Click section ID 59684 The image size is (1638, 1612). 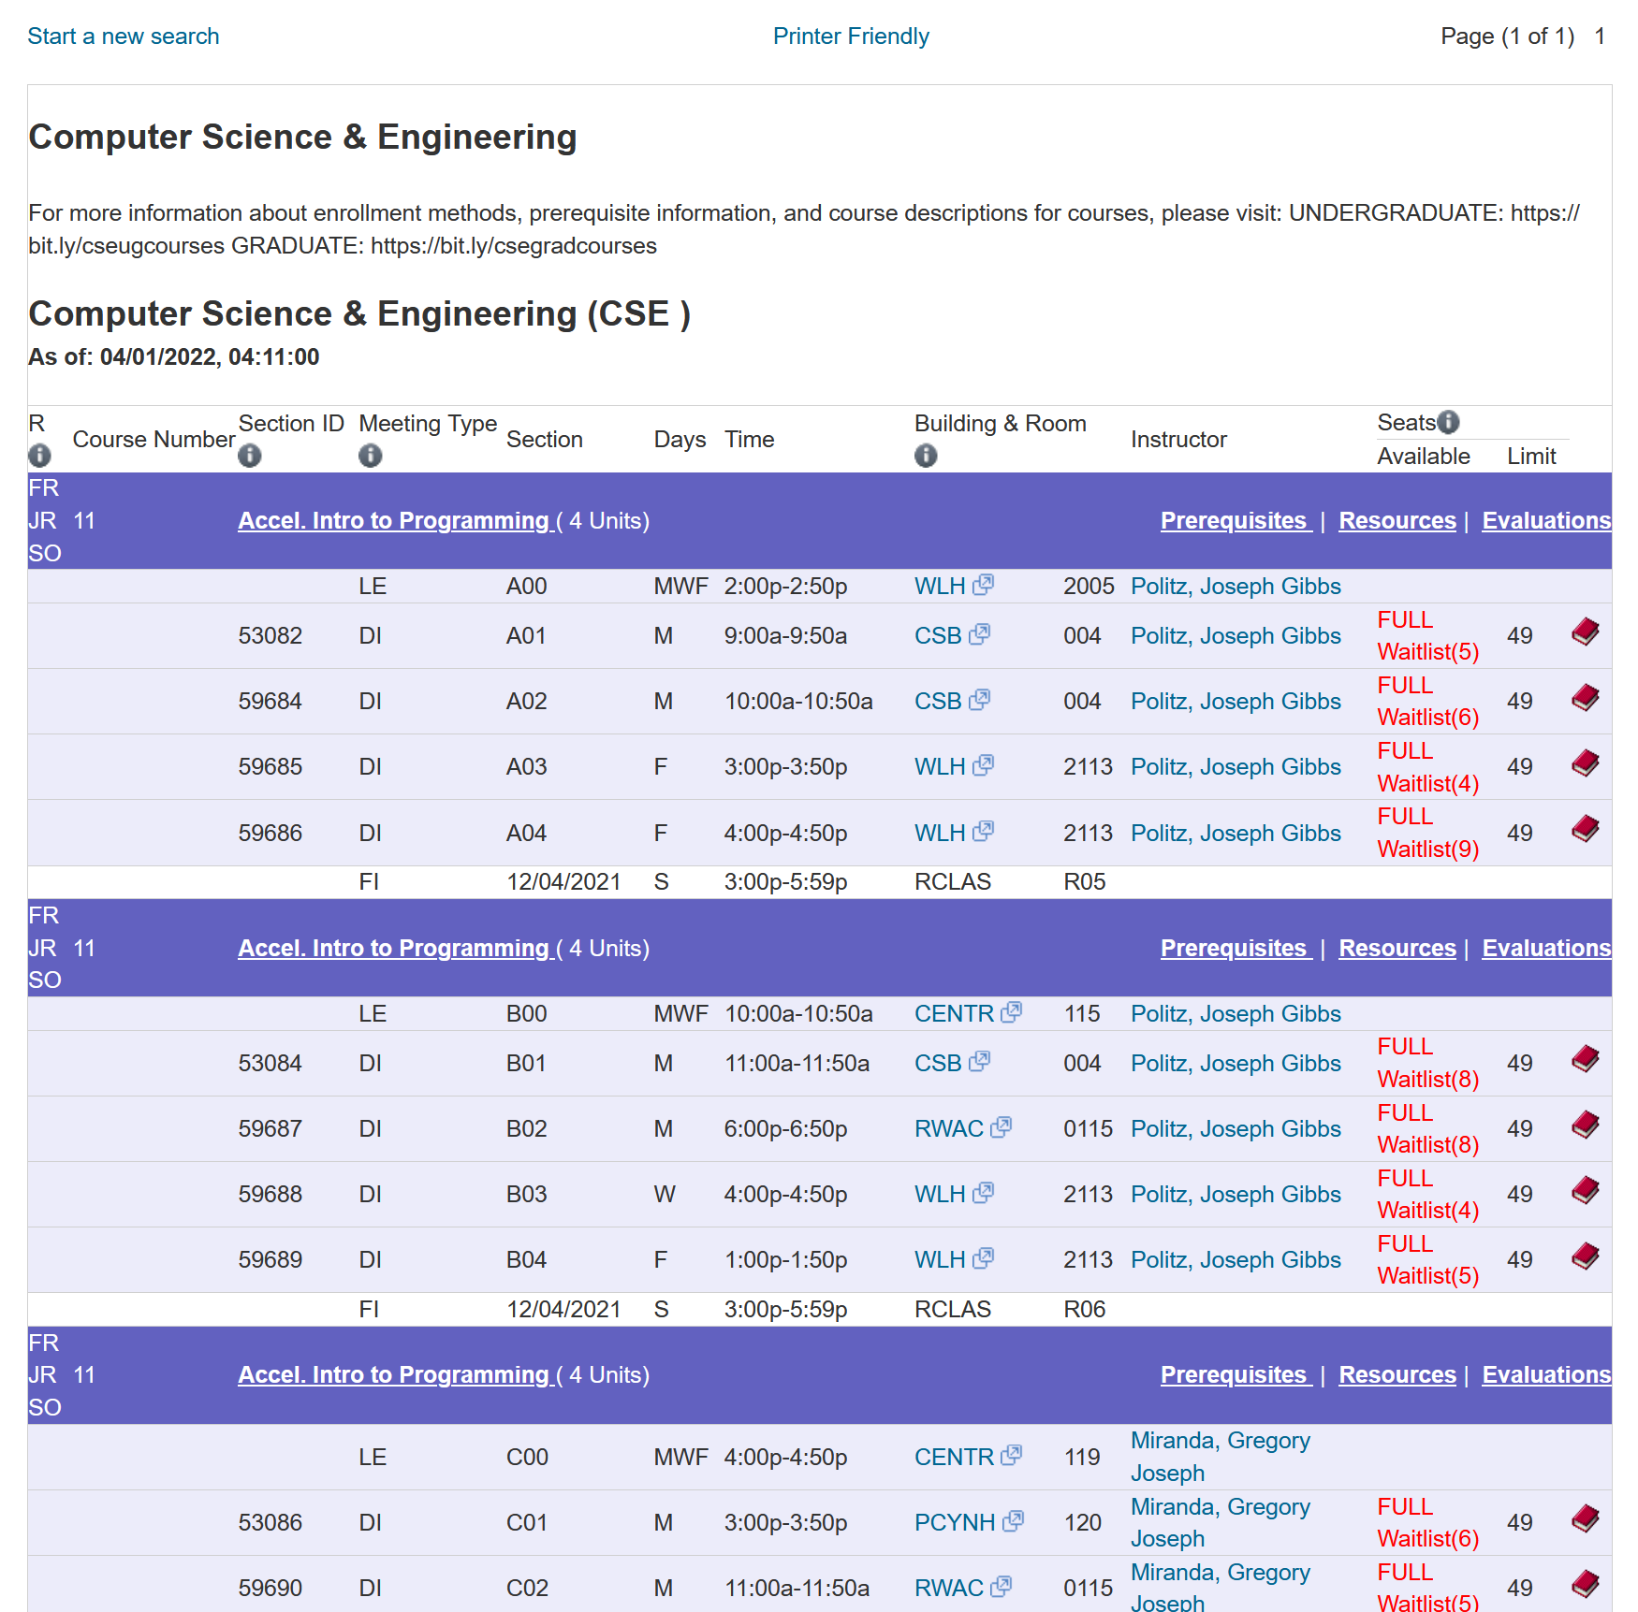tap(271, 702)
